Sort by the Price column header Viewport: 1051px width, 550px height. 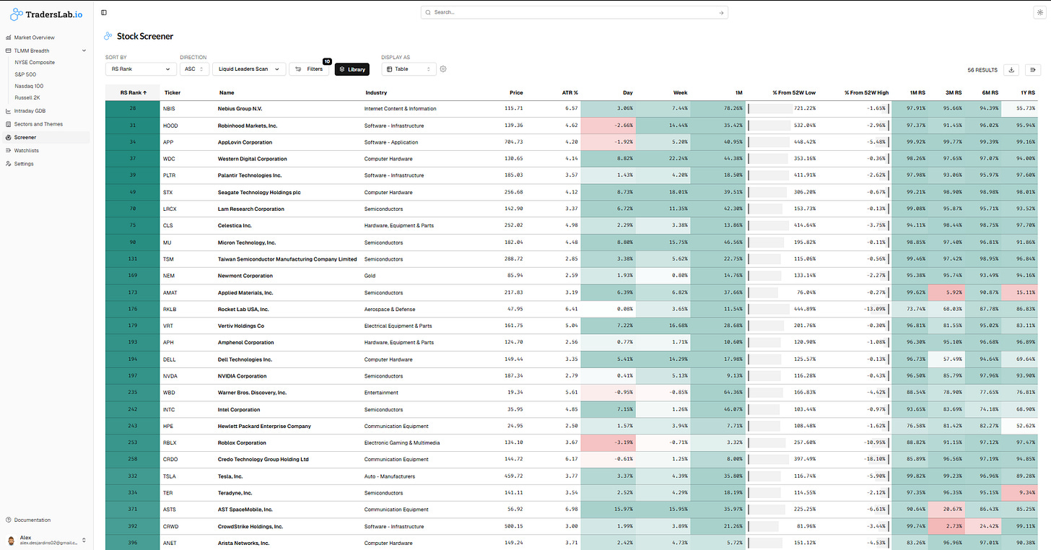(x=515, y=92)
